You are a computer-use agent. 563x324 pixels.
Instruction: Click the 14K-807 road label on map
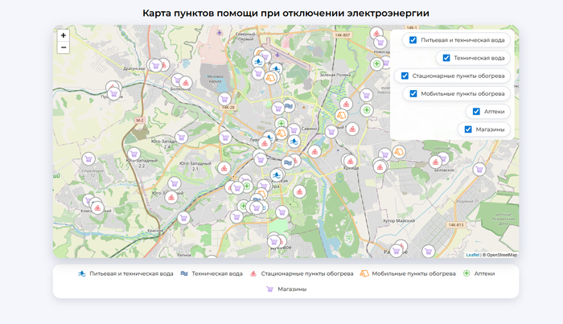coord(342,35)
